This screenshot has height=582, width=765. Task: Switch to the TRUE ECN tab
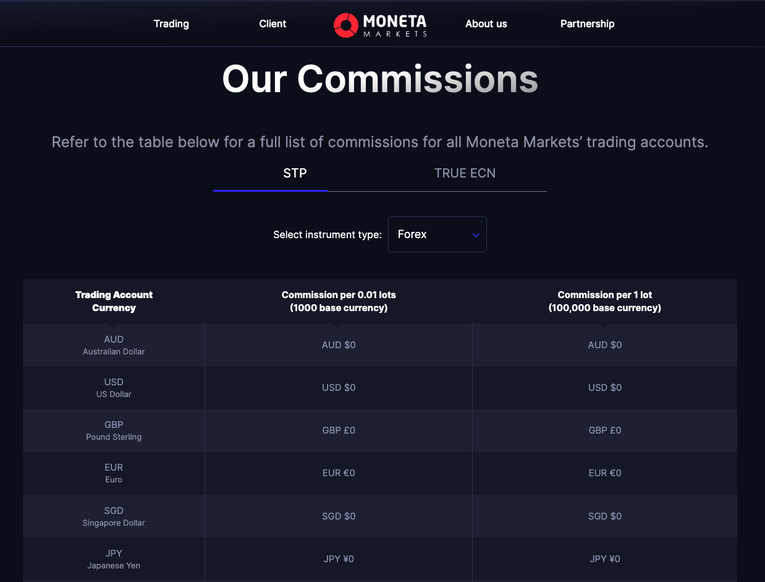[465, 173]
